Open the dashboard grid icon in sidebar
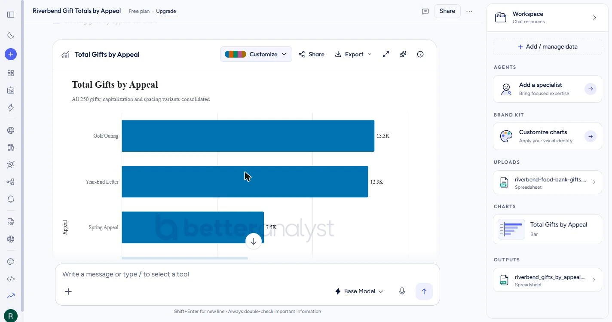 pyautogui.click(x=11, y=73)
